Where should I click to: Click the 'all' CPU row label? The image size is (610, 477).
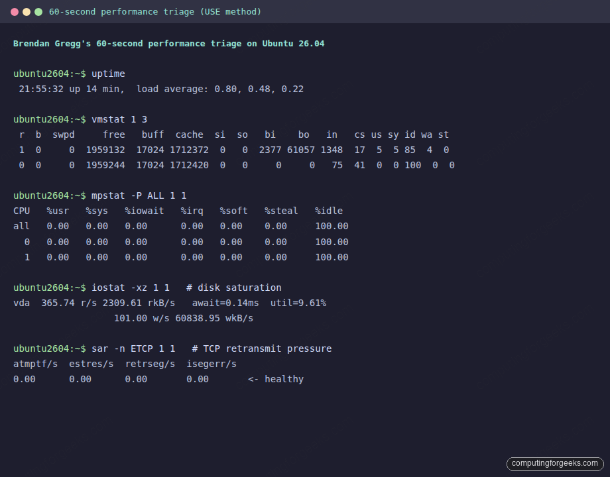(x=21, y=226)
